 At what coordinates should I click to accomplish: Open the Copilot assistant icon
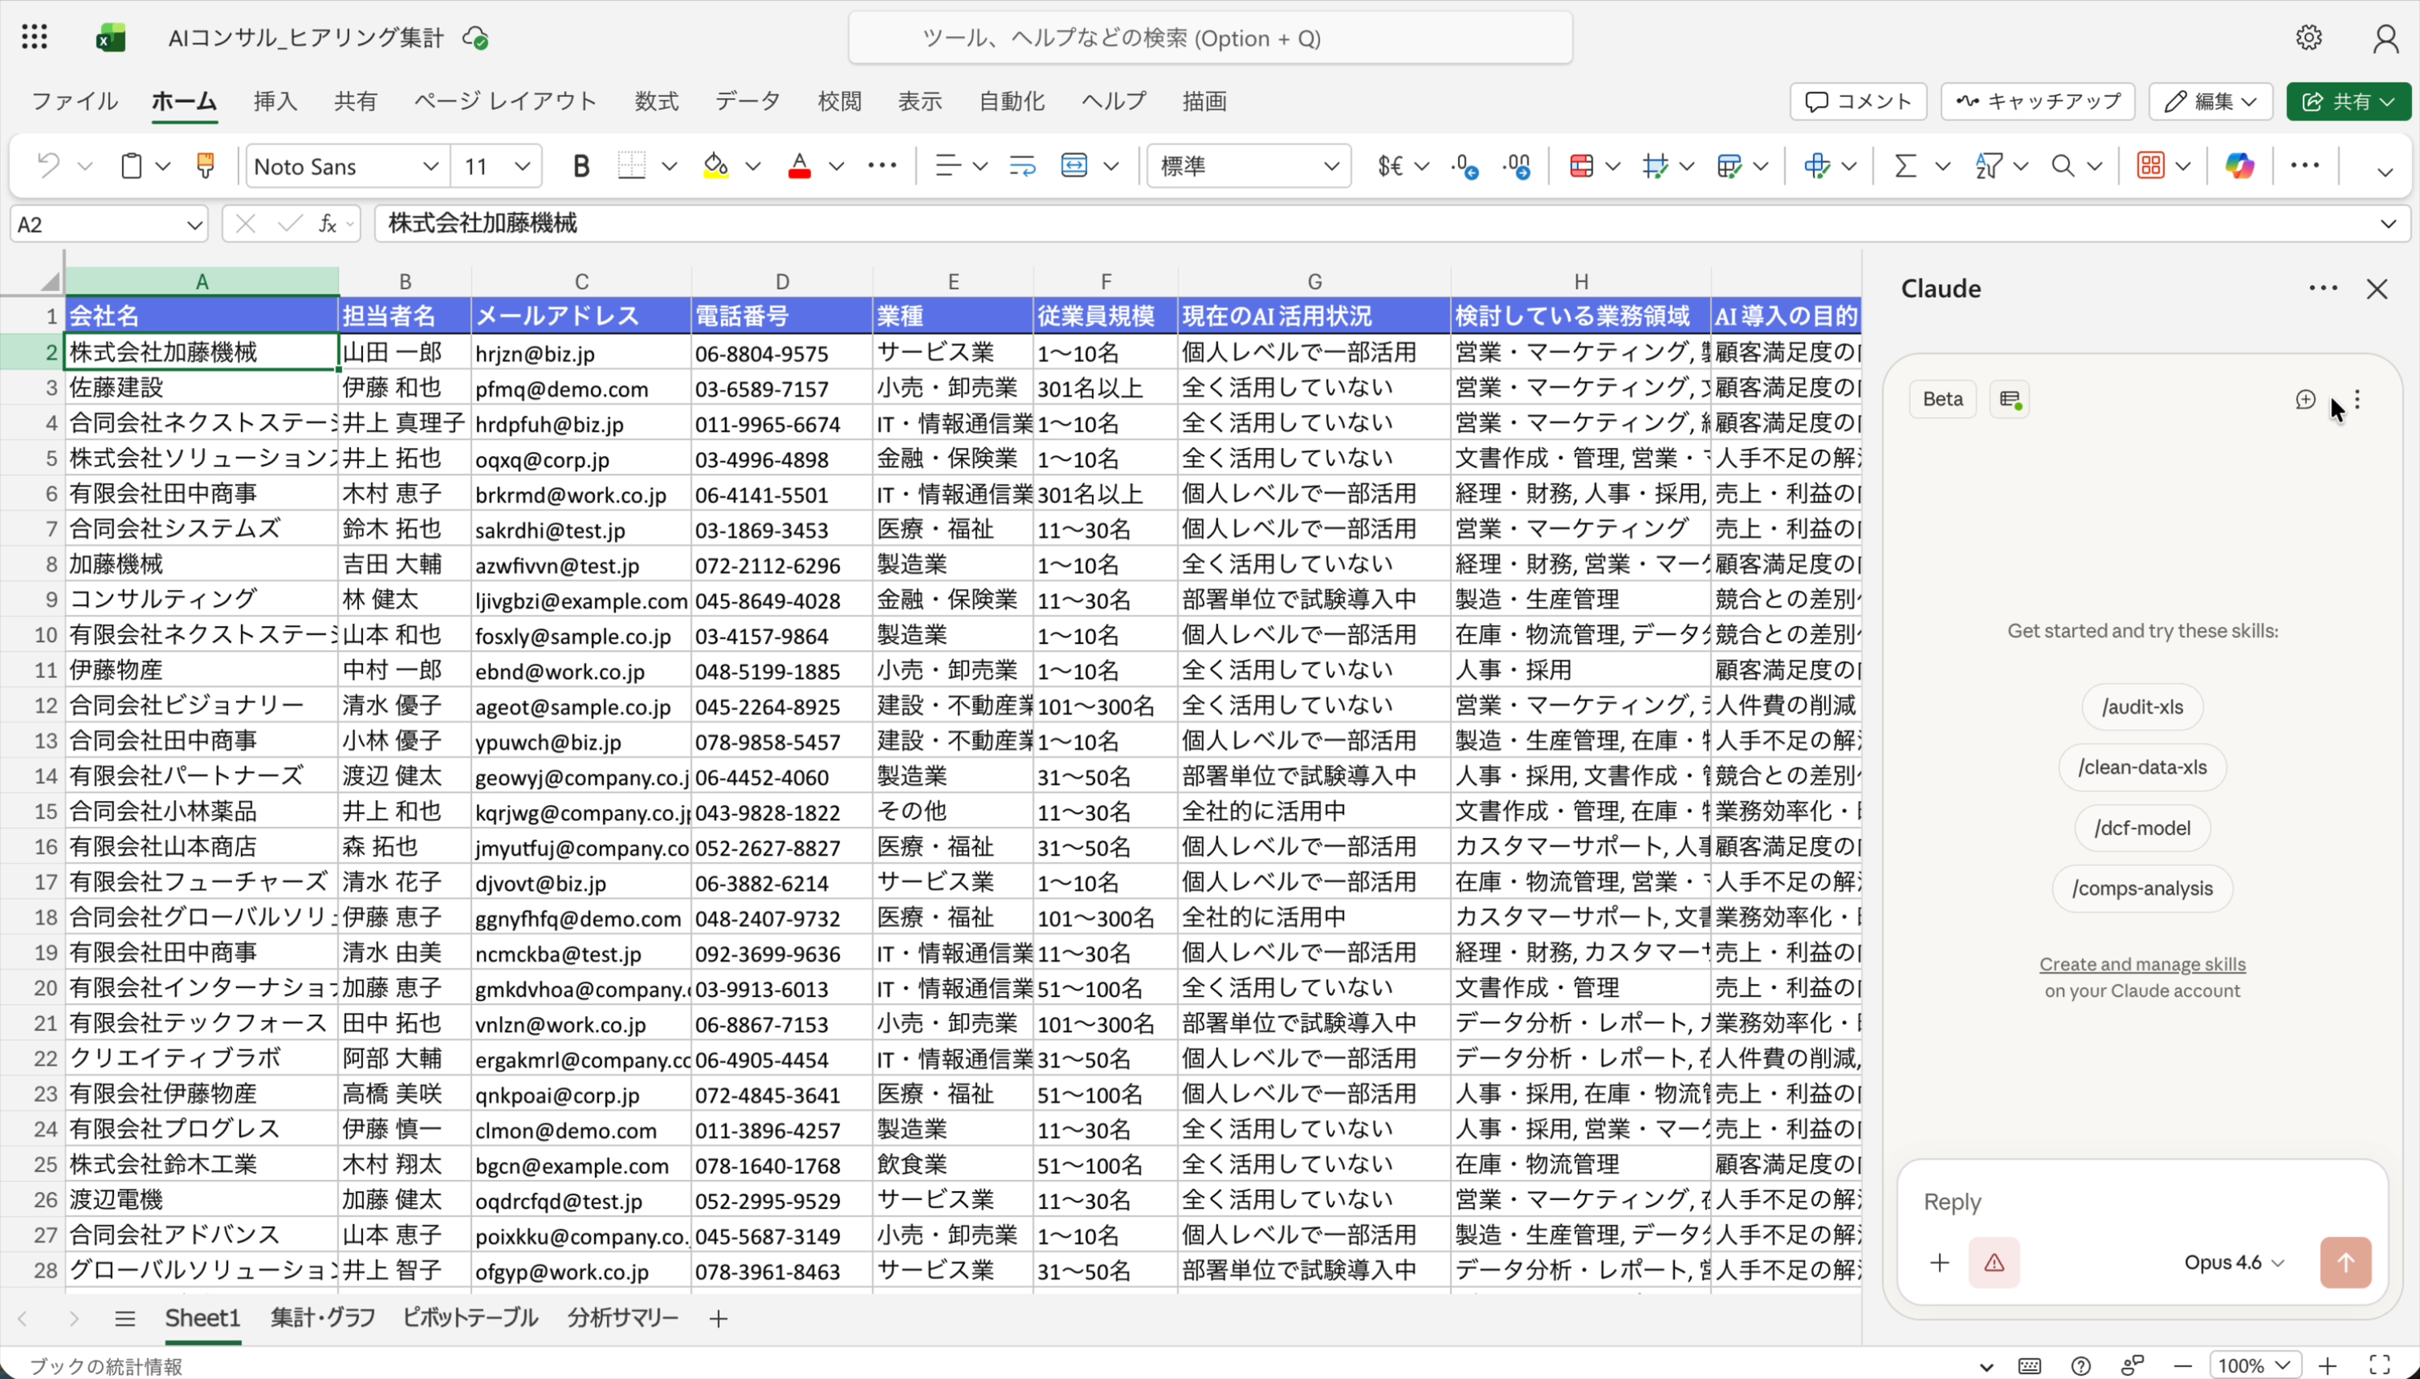[2239, 165]
